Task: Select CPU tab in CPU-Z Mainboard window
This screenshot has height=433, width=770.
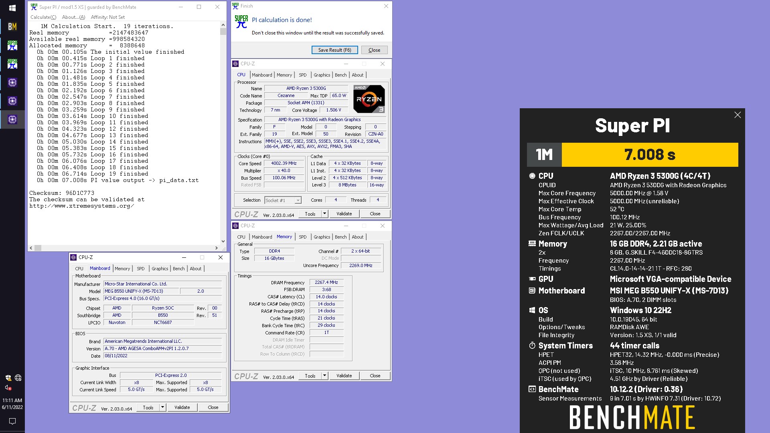Action: tap(79, 269)
